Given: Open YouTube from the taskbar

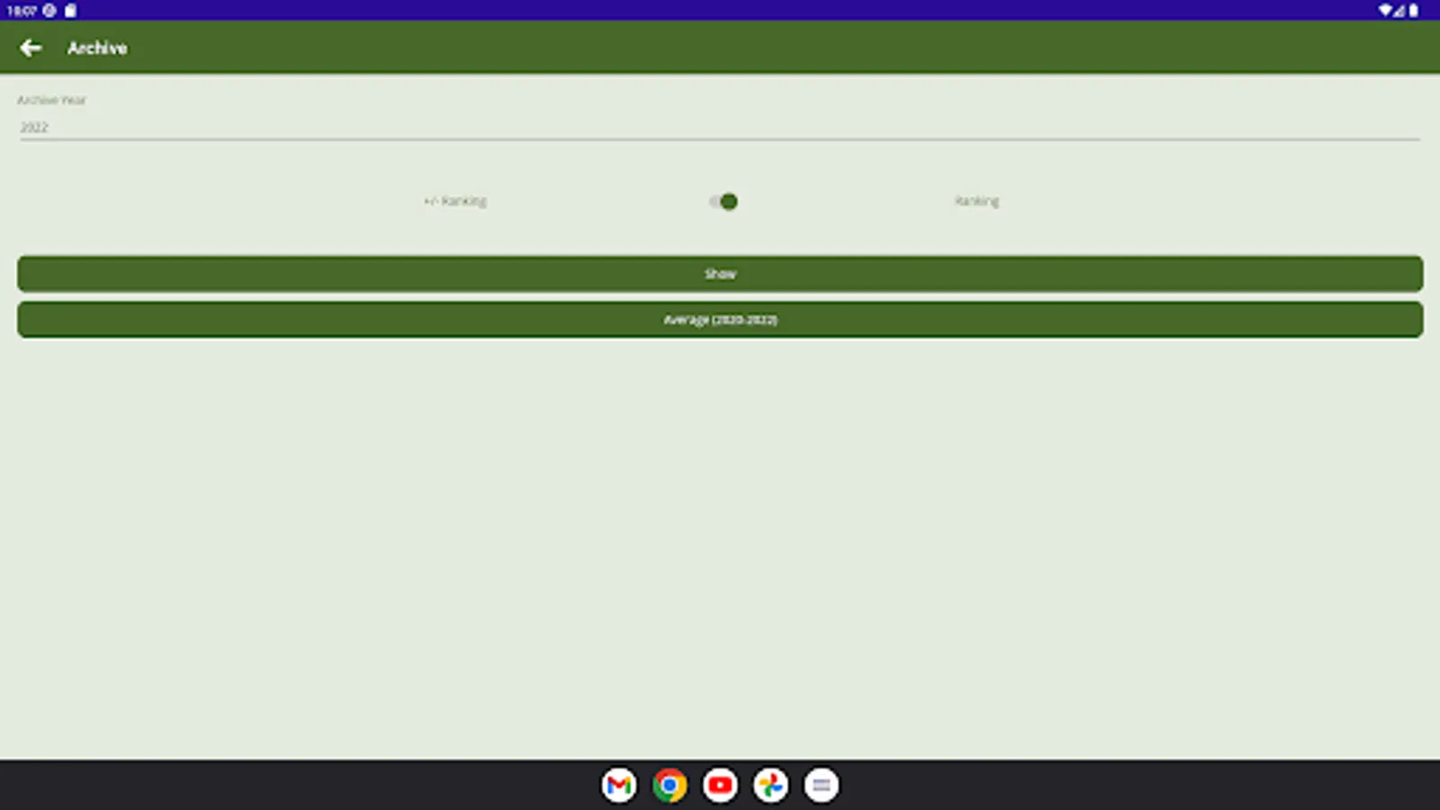Looking at the screenshot, I should tap(720, 786).
